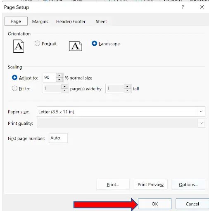The width and height of the screenshot is (209, 211).
Task: Decrease the Adjust to percentage spinner
Action: (x=59, y=80)
